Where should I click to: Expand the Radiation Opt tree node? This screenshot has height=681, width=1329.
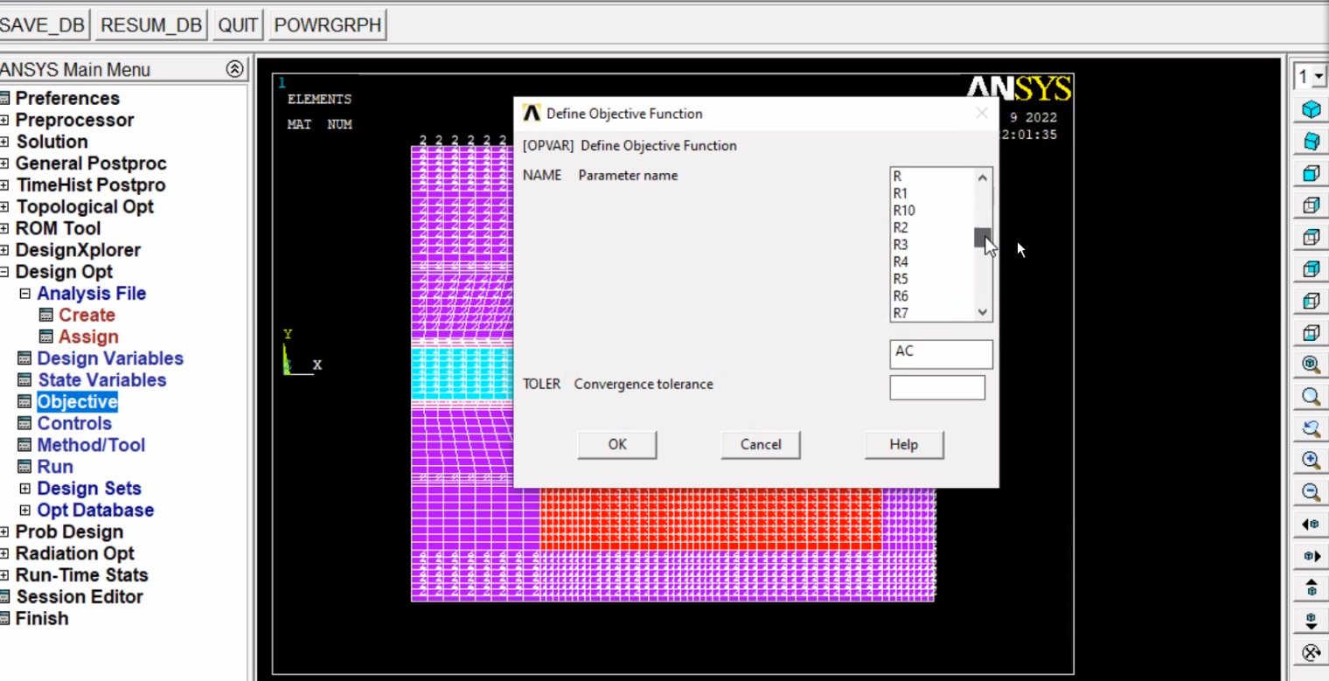pyautogui.click(x=4, y=553)
